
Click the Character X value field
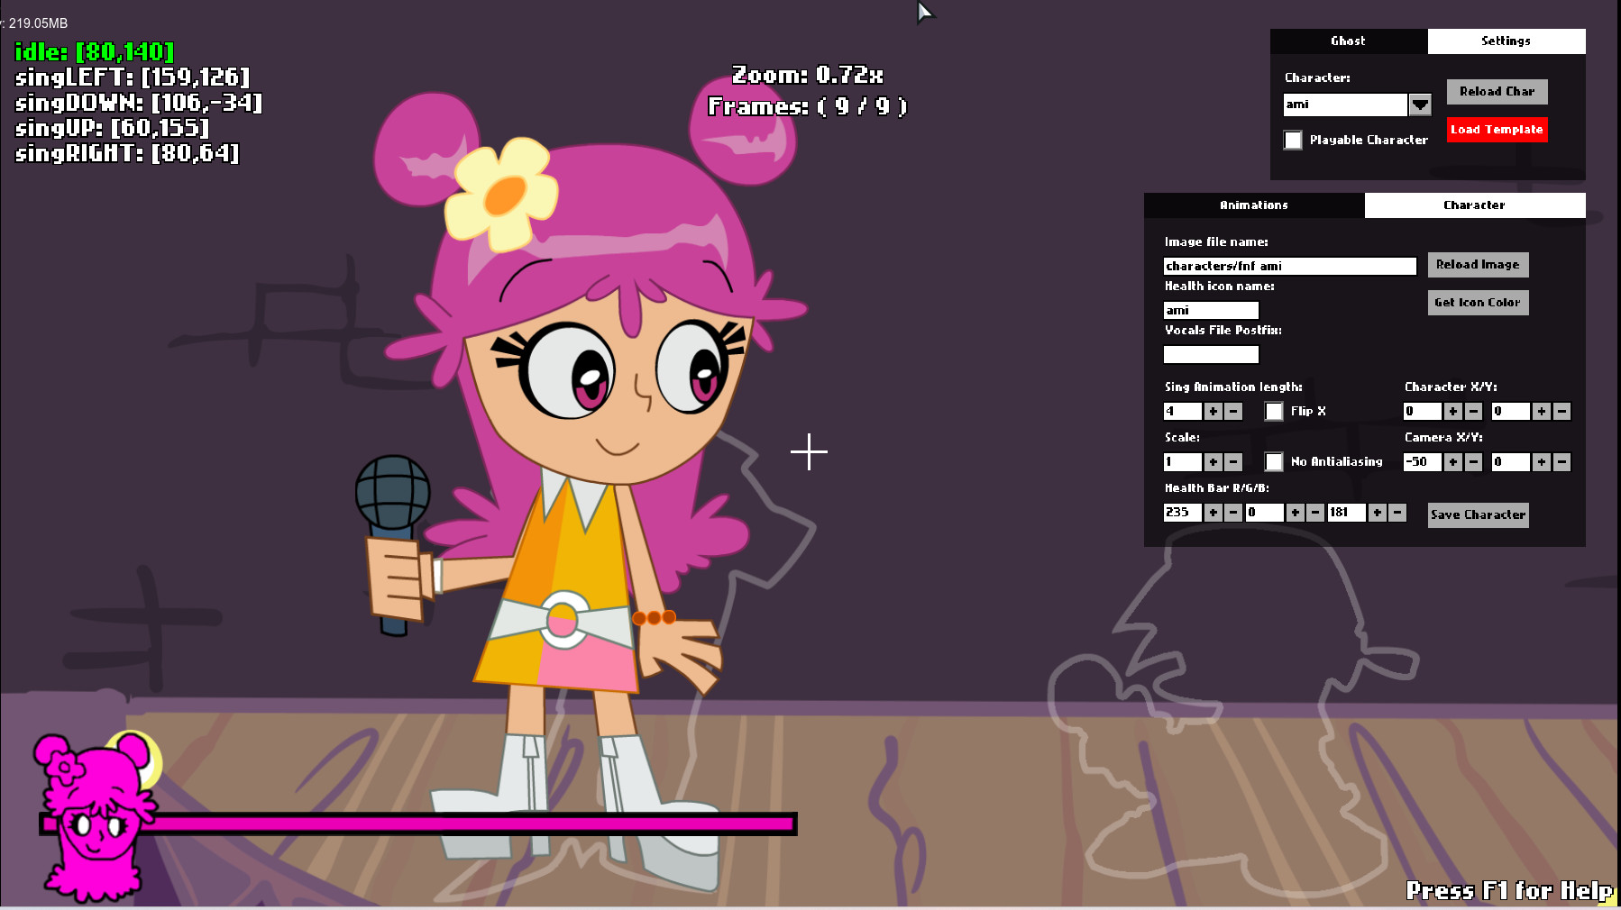[x=1423, y=412]
